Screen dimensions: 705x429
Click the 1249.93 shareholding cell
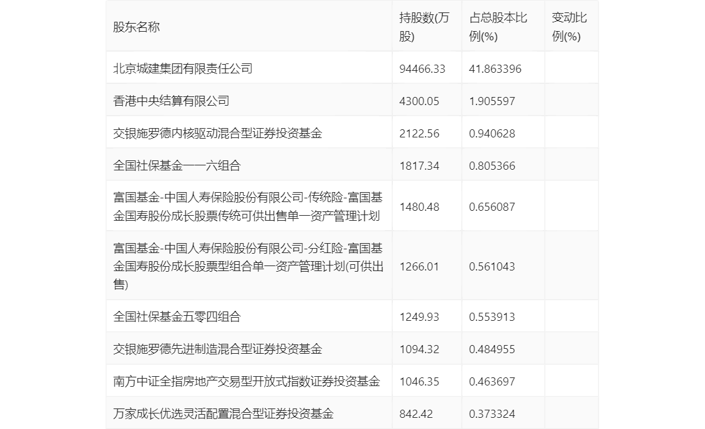(x=419, y=317)
